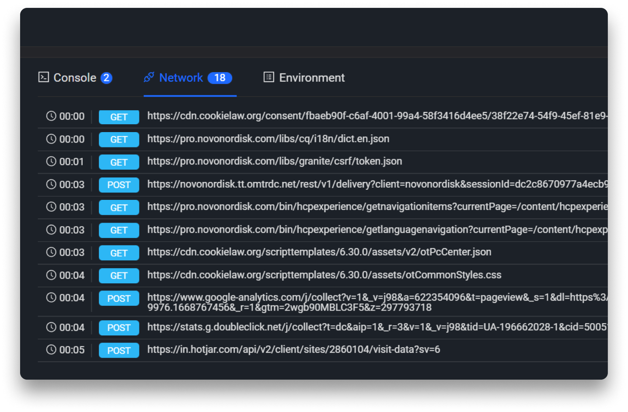
Task: Select the google-analytics collect URL
Action: 377,302
